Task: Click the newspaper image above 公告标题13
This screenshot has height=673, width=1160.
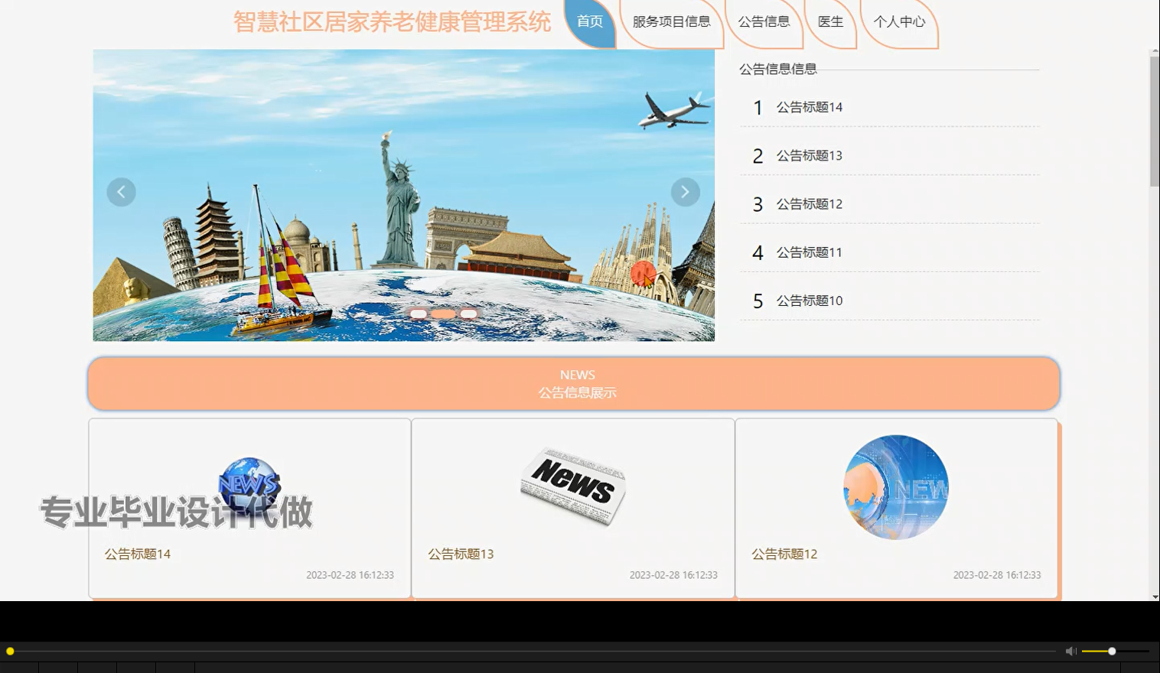Action: [x=573, y=486]
